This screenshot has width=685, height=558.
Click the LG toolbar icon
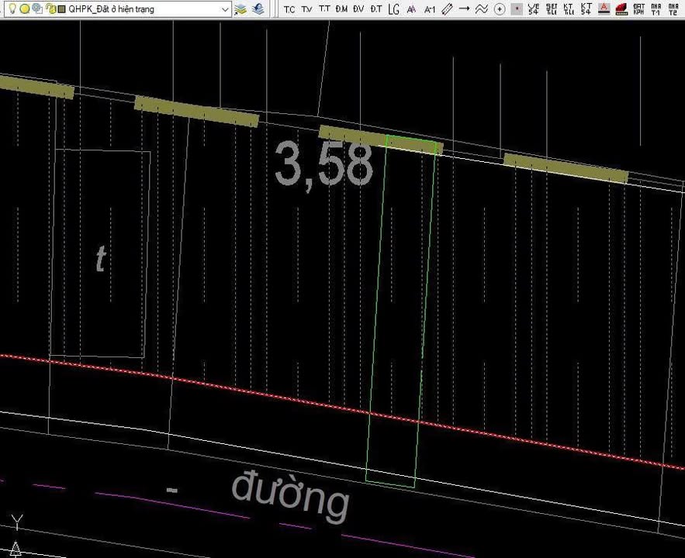point(393,9)
